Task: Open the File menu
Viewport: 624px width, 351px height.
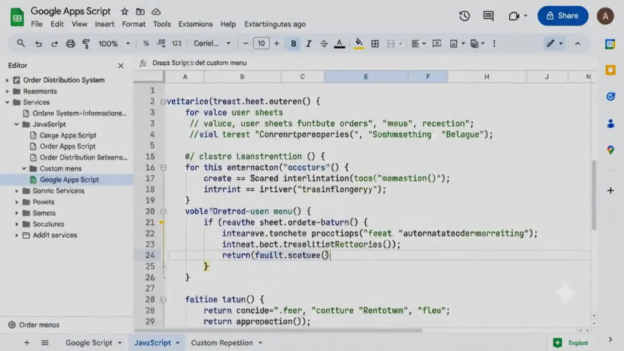Action: (x=37, y=24)
